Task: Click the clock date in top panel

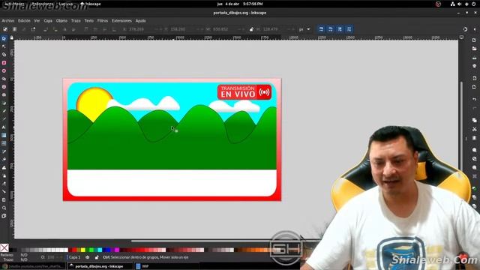Action: pos(240,4)
